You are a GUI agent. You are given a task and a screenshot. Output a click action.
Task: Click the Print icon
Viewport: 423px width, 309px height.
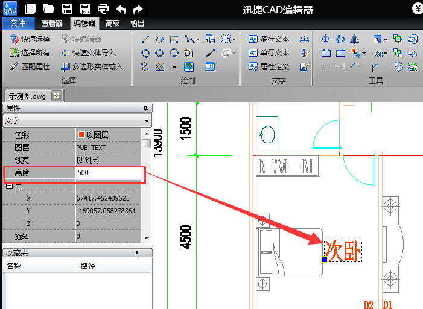click(103, 9)
